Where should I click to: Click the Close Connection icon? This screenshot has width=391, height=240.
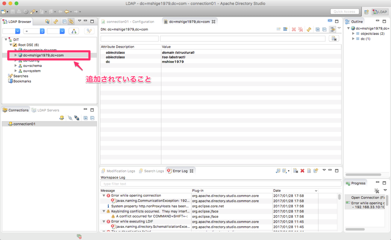pos(77,118)
